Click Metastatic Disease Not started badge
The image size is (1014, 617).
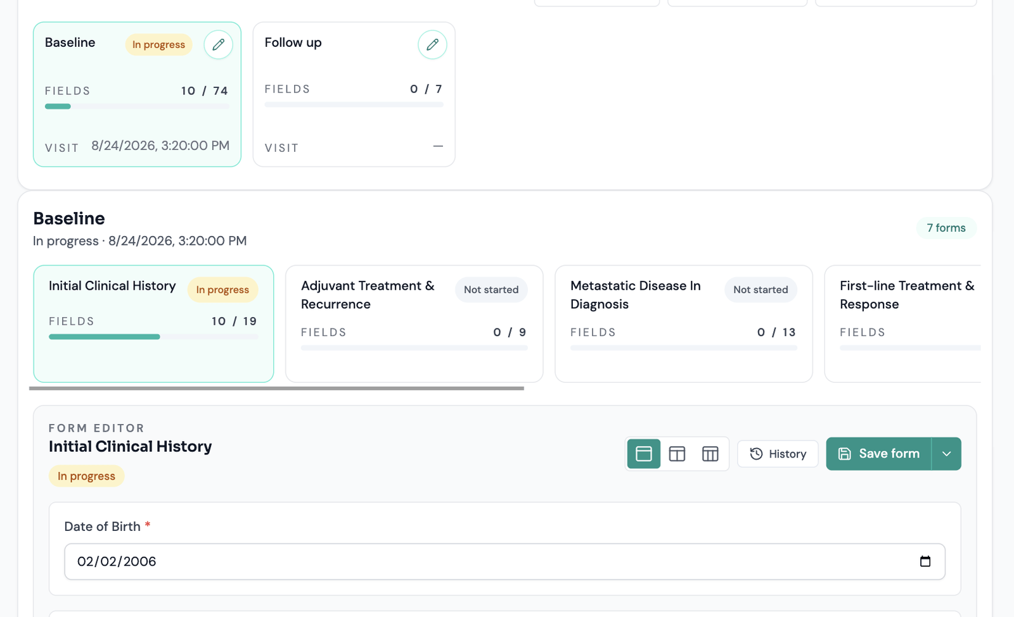pos(760,290)
